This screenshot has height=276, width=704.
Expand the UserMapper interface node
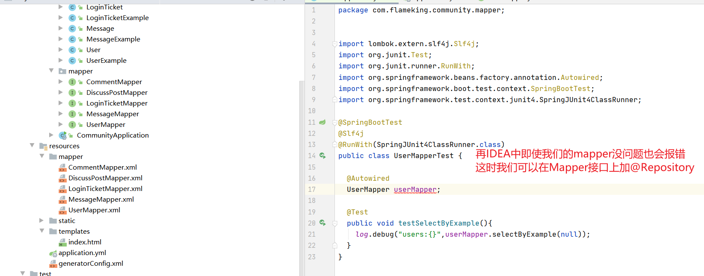(x=61, y=124)
